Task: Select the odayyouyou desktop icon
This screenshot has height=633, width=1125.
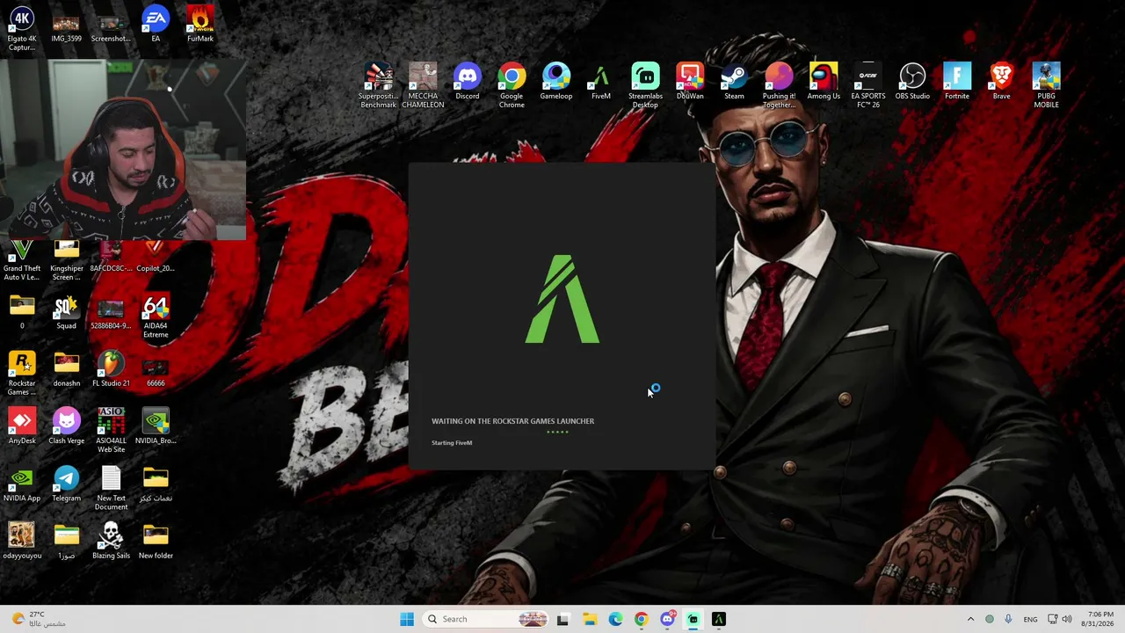Action: (22, 541)
